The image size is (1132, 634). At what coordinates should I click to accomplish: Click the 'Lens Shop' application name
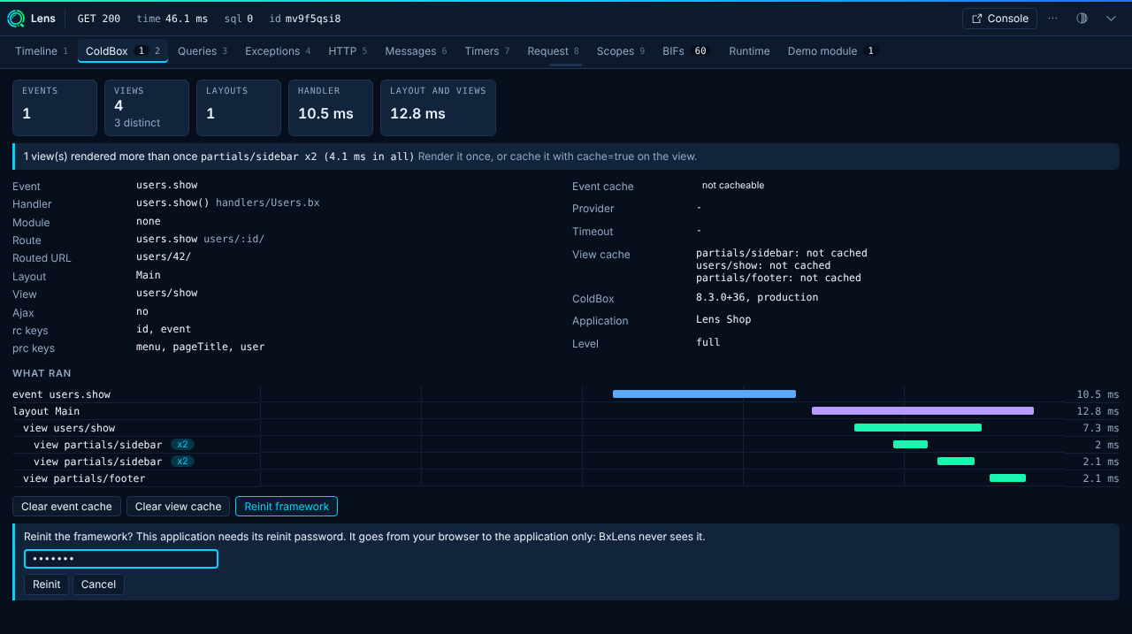[x=723, y=320]
